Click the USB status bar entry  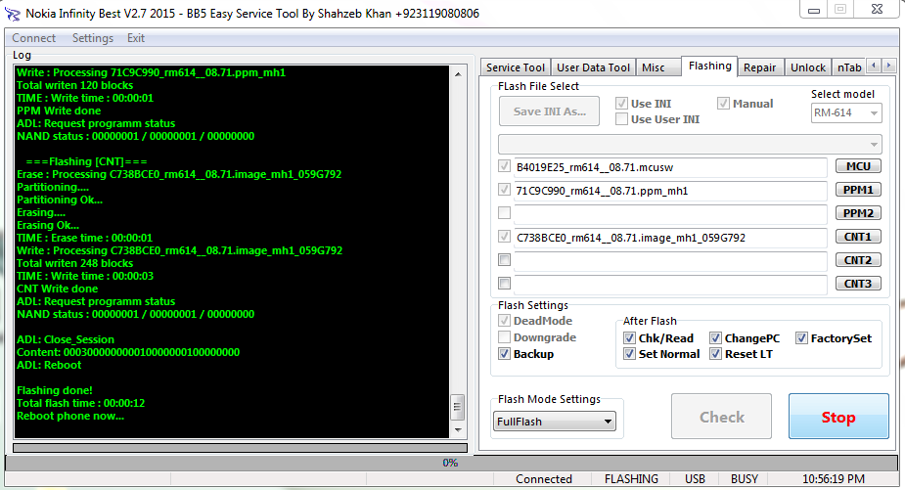pyautogui.click(x=695, y=479)
